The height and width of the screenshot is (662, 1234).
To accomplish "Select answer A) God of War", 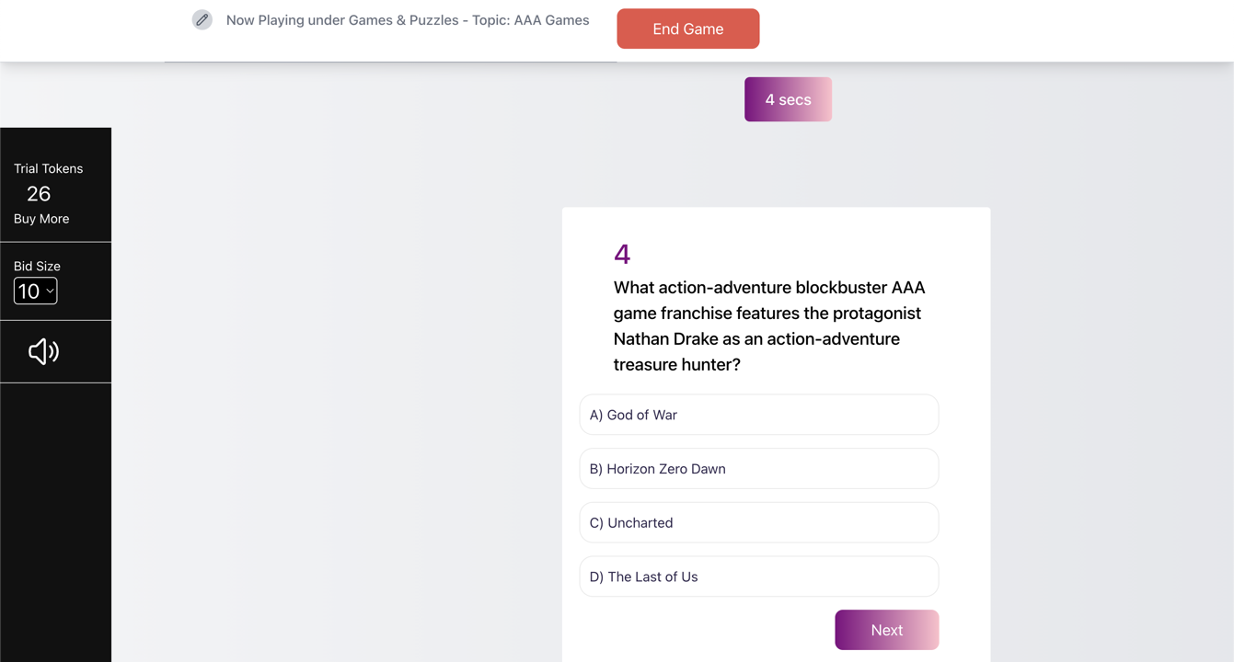I will click(758, 415).
